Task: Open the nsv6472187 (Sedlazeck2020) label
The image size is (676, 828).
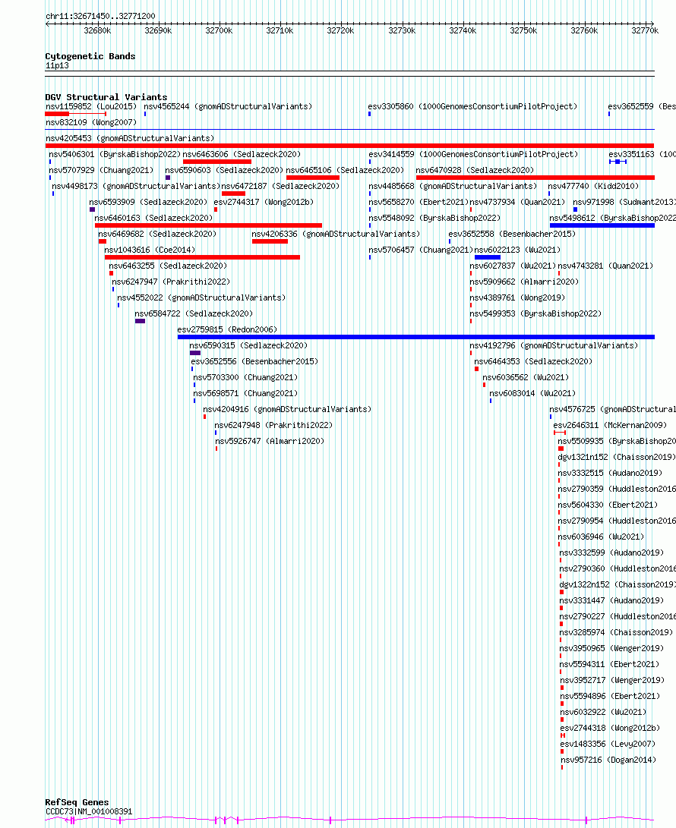Action: click(280, 186)
